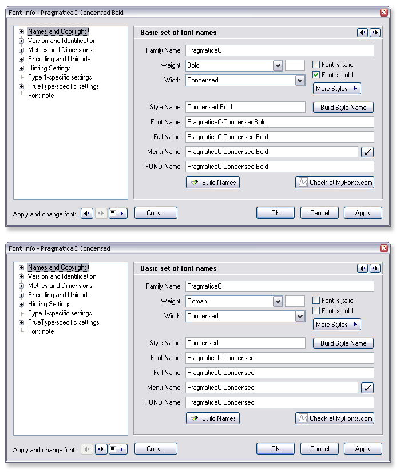
Task: Expand TrueType-specific settings in Condensed Bold window
Action: coord(21,87)
